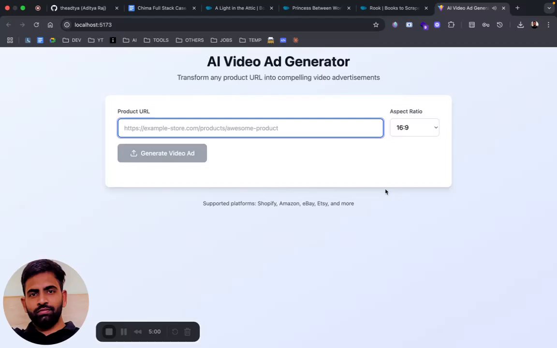The width and height of the screenshot is (557, 348).
Task: Open the history clock icon in the toolbar
Action: (x=499, y=25)
